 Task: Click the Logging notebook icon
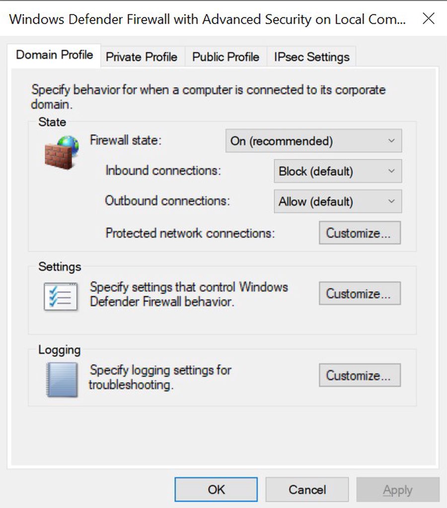coord(62,380)
